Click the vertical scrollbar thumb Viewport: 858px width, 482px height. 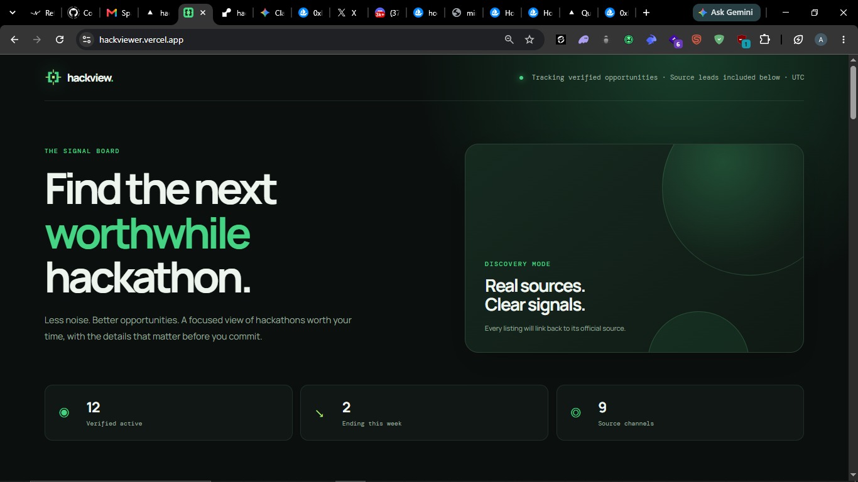click(853, 92)
